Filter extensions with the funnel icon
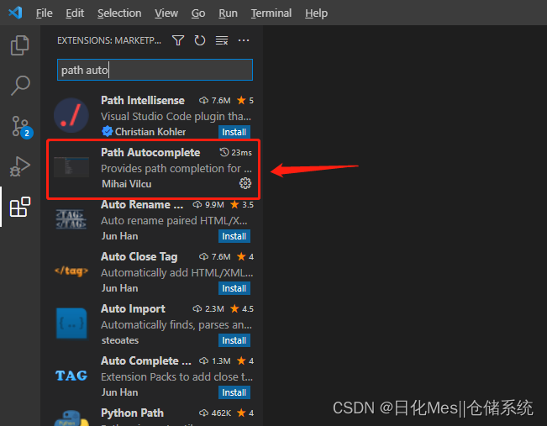The width and height of the screenshot is (547, 426). (178, 40)
